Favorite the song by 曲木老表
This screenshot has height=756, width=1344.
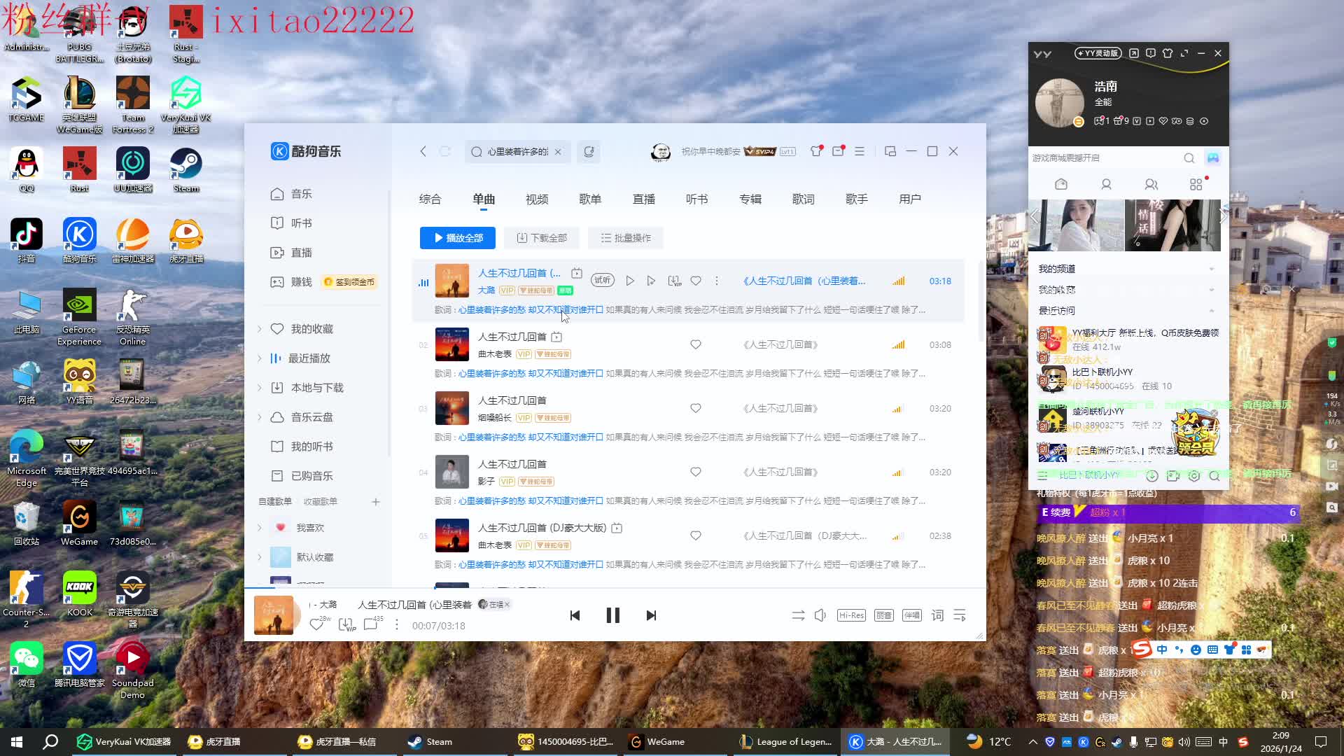click(695, 344)
